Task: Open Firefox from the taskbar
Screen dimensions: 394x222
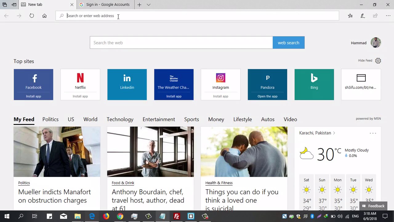Action: click(106, 216)
